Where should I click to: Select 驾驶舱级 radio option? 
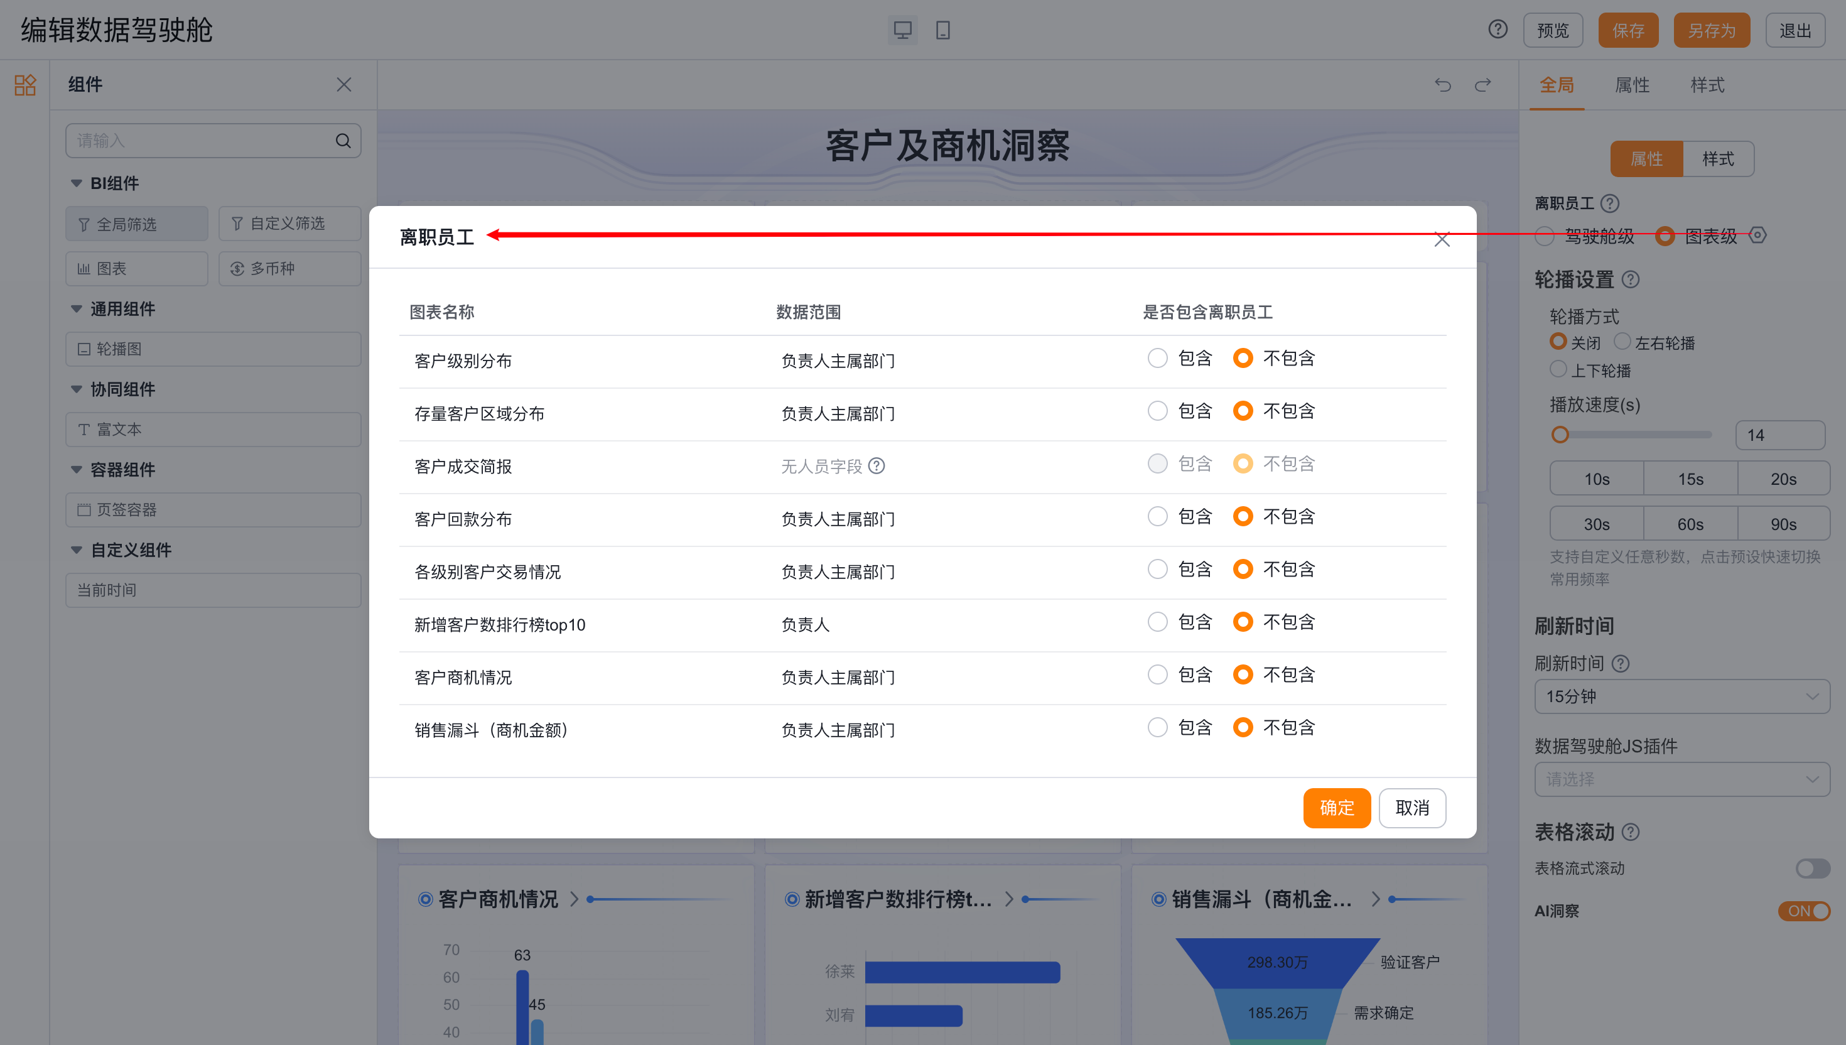point(1545,236)
